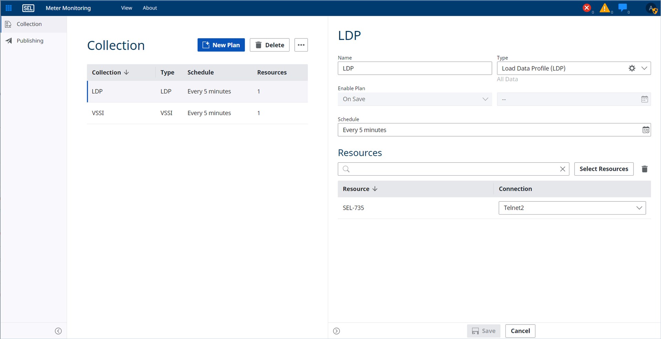
Task: Click the Select Resources button
Action: (x=604, y=169)
